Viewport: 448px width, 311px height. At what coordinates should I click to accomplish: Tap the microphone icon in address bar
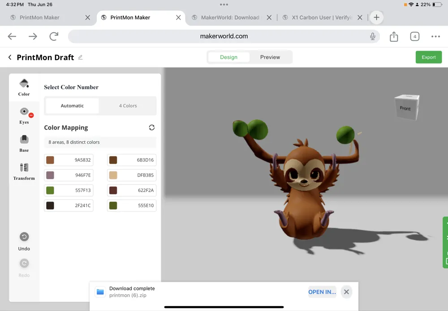(x=373, y=36)
